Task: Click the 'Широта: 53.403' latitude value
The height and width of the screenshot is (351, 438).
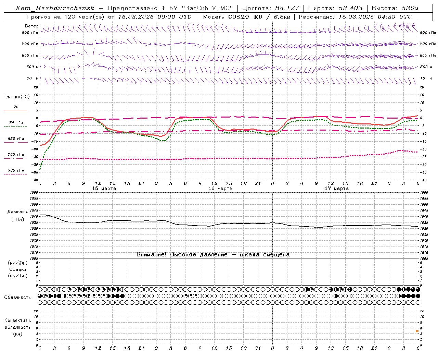Action: click(335, 8)
